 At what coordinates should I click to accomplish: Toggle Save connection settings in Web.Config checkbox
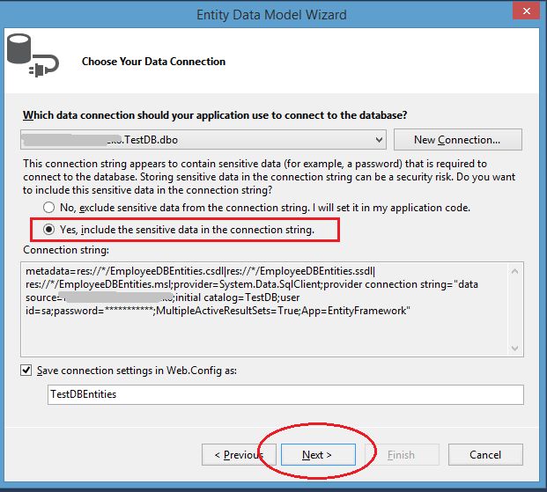(x=29, y=371)
